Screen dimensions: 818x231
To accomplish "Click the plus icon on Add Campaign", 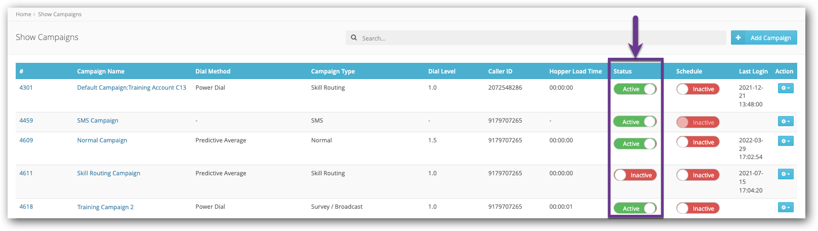I will click(738, 37).
